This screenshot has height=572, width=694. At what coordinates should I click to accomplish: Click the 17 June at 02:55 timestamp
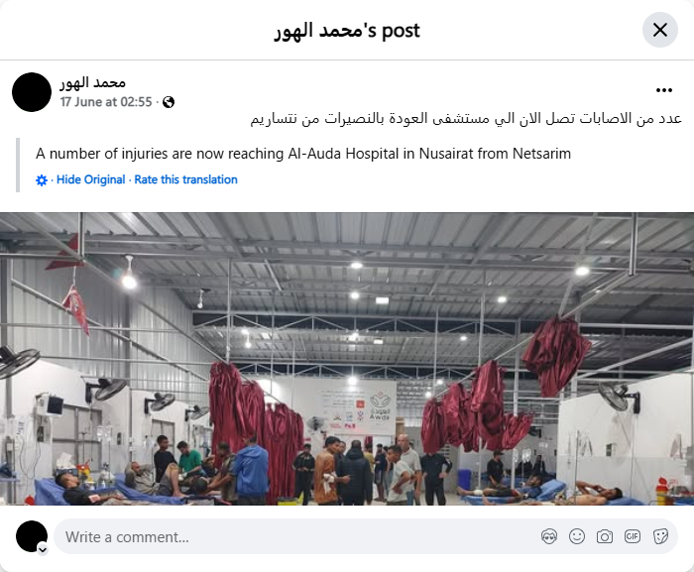[x=106, y=102]
